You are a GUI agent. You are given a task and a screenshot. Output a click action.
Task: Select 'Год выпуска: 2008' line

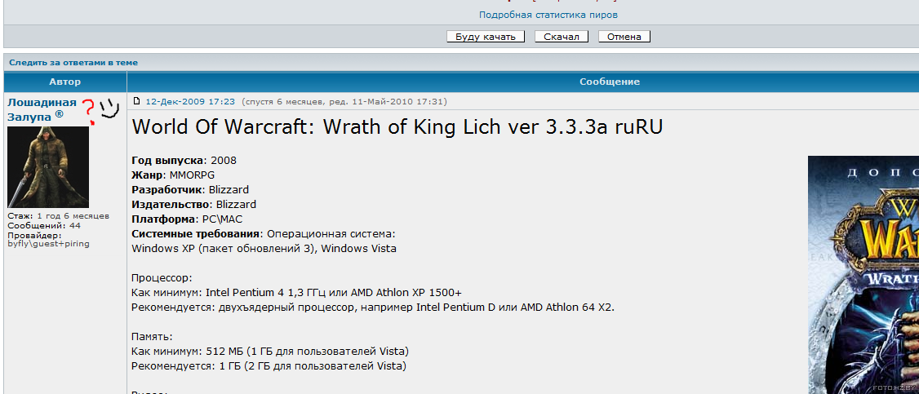(184, 161)
